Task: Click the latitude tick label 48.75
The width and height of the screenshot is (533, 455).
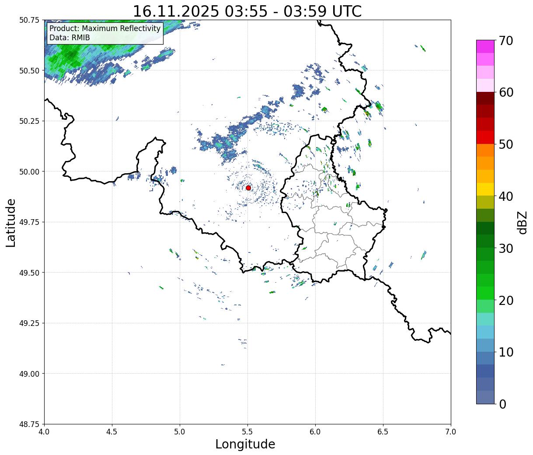Action: [x=29, y=424]
